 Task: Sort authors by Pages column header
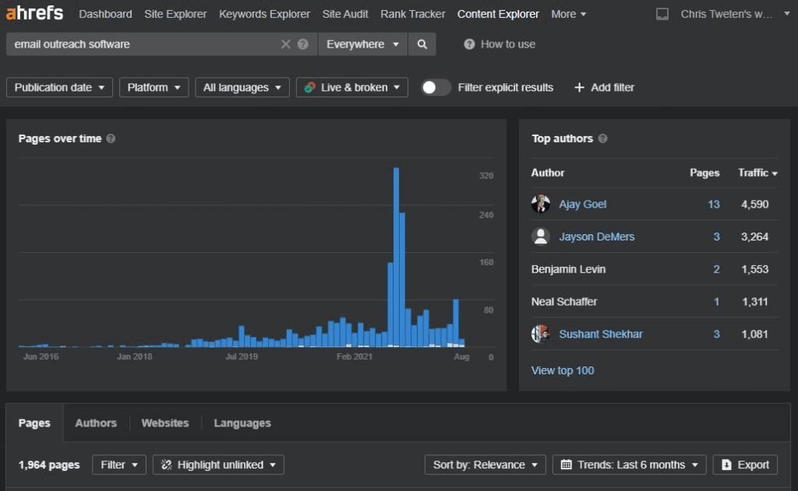[x=704, y=173]
